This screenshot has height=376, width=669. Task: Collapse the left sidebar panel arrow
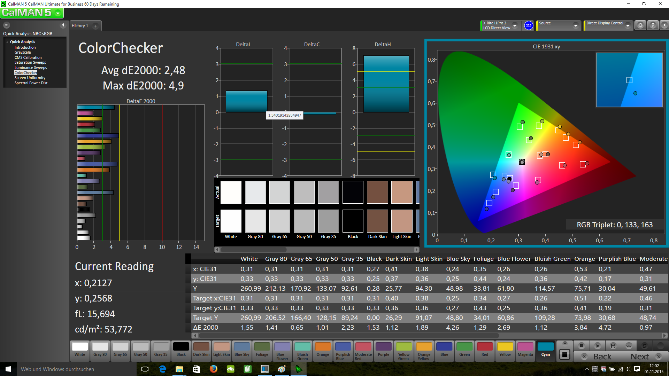[x=63, y=25]
